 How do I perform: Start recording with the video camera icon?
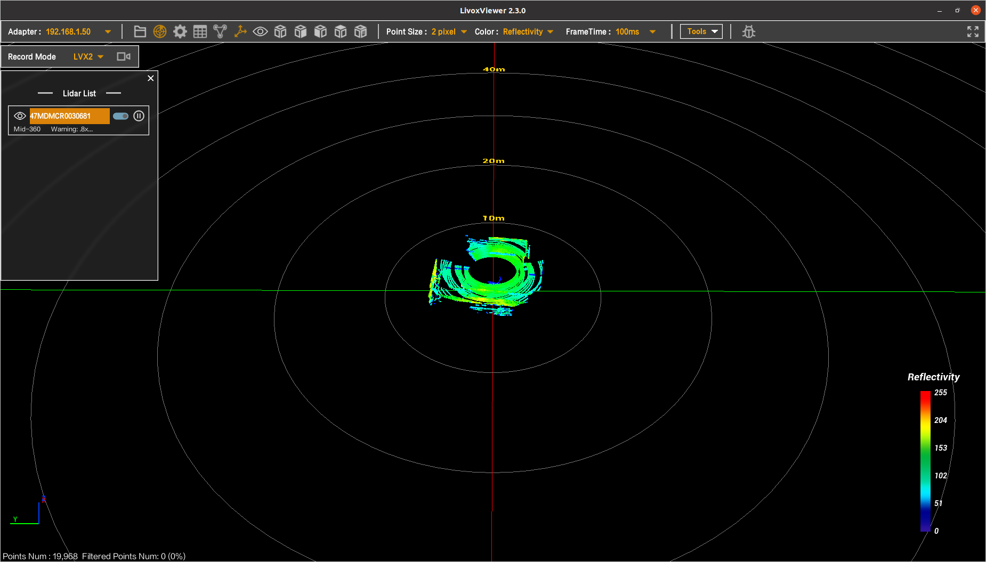click(124, 56)
